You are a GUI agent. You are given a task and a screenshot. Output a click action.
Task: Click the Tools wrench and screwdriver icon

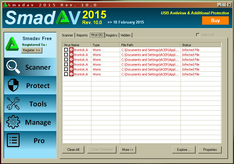click(x=13, y=104)
